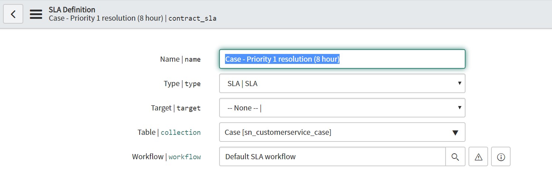
Task: Click the Default SLA workflow text field
Action: click(x=333, y=157)
